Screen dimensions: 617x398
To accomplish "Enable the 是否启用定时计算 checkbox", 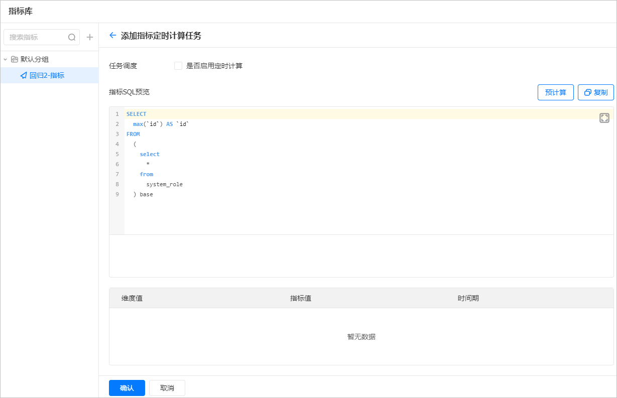I will (178, 65).
